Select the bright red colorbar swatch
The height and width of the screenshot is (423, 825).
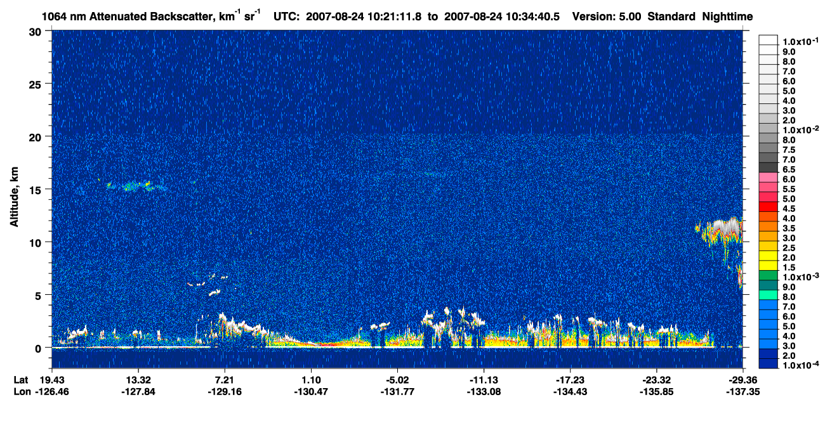tap(768, 207)
